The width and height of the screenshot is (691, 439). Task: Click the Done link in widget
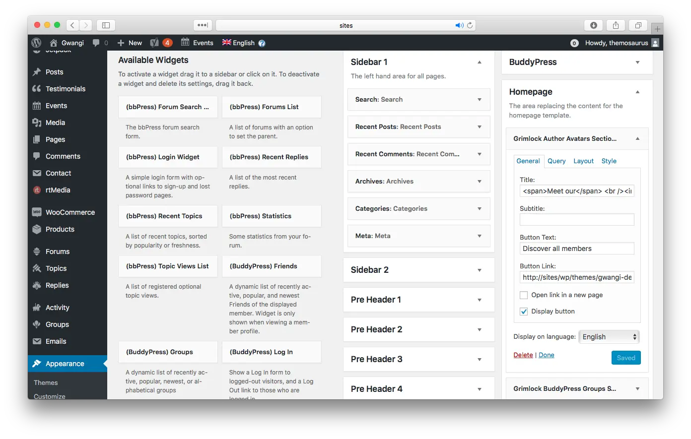(x=547, y=355)
